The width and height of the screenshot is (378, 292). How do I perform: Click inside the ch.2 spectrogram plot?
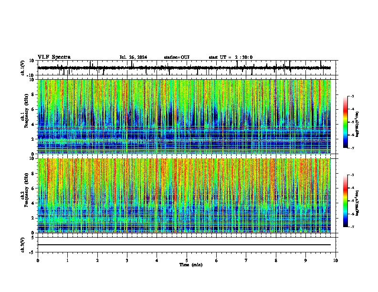pyautogui.click(x=184, y=196)
